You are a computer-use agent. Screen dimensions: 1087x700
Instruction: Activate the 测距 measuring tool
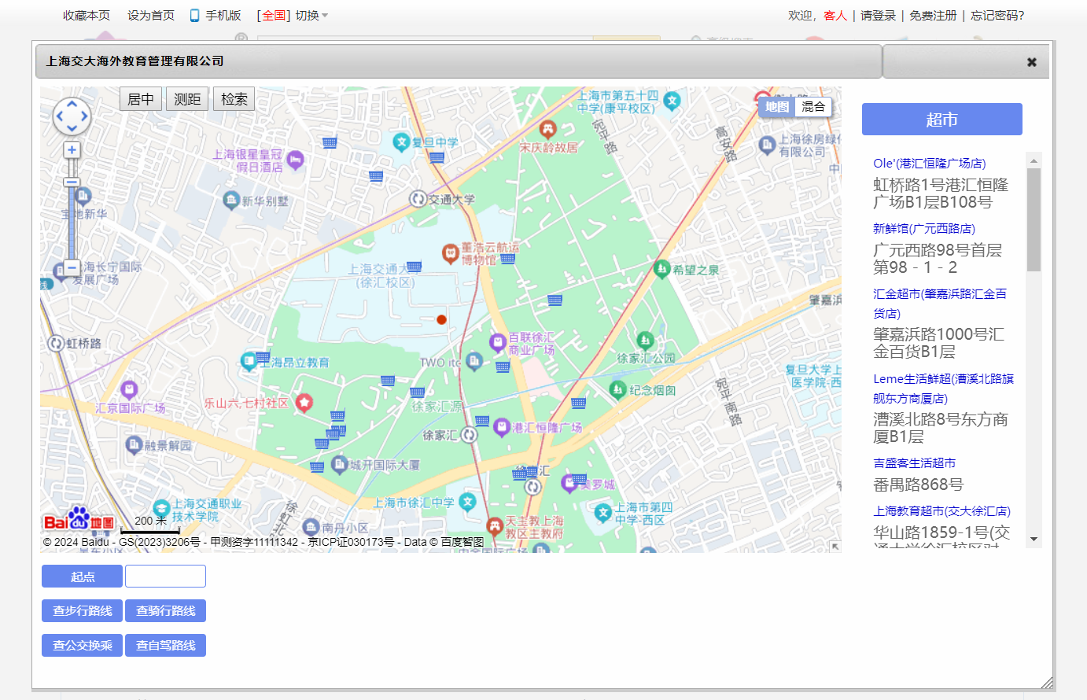(x=187, y=99)
